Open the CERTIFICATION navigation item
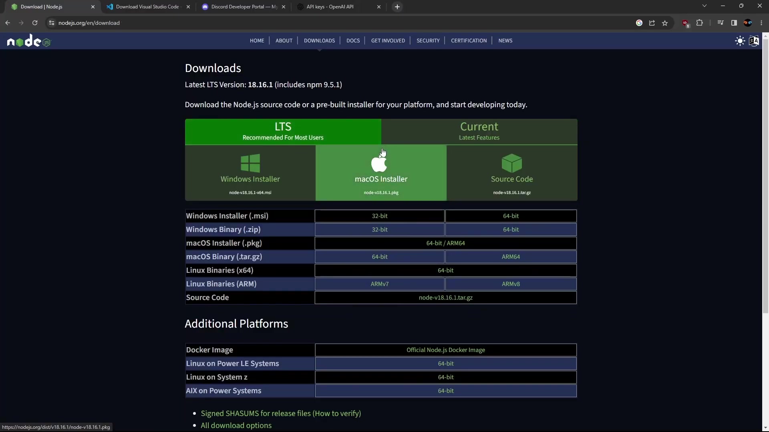769x432 pixels. 469,41
